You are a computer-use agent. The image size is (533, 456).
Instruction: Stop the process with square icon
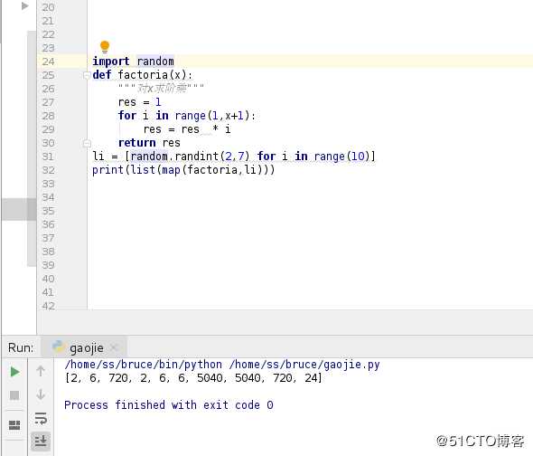(14, 395)
